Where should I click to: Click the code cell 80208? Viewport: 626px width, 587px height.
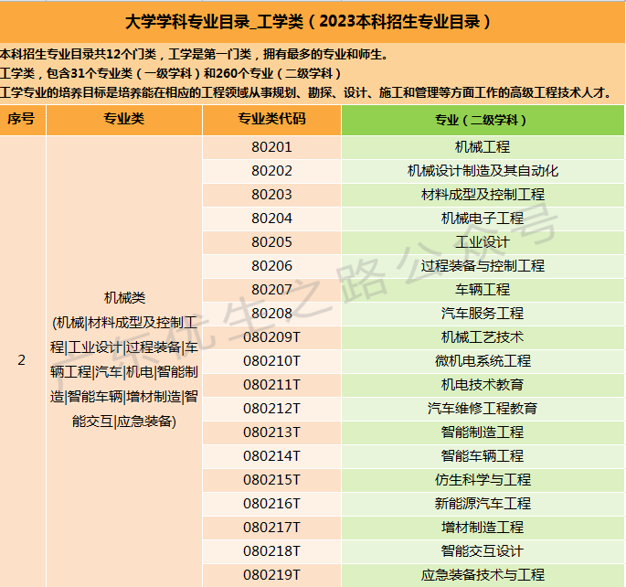pyautogui.click(x=272, y=314)
